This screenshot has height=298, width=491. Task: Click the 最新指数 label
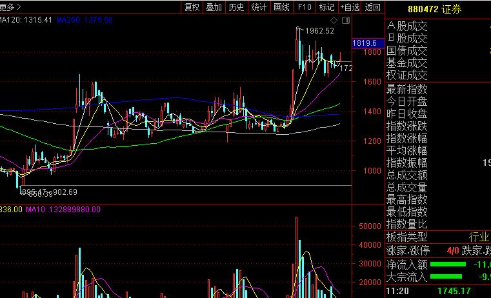[x=406, y=90]
